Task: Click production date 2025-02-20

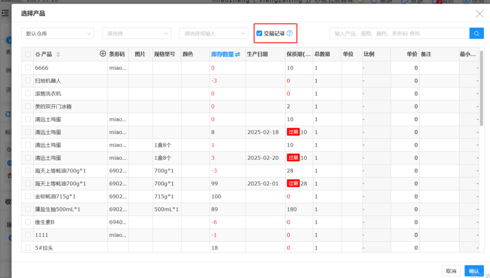Action: [x=263, y=158]
